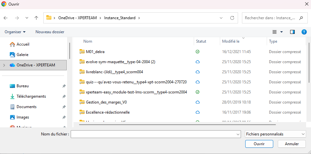Expand the recent locations chevron
This screenshot has width=311, height=154.
pyautogui.click(x=27, y=18)
